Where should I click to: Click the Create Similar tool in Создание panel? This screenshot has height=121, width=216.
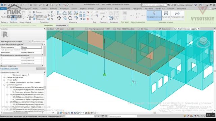click(111, 18)
